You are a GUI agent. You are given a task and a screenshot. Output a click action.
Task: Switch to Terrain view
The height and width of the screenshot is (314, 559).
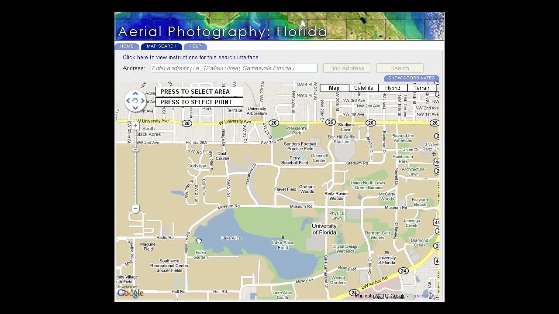(422, 88)
